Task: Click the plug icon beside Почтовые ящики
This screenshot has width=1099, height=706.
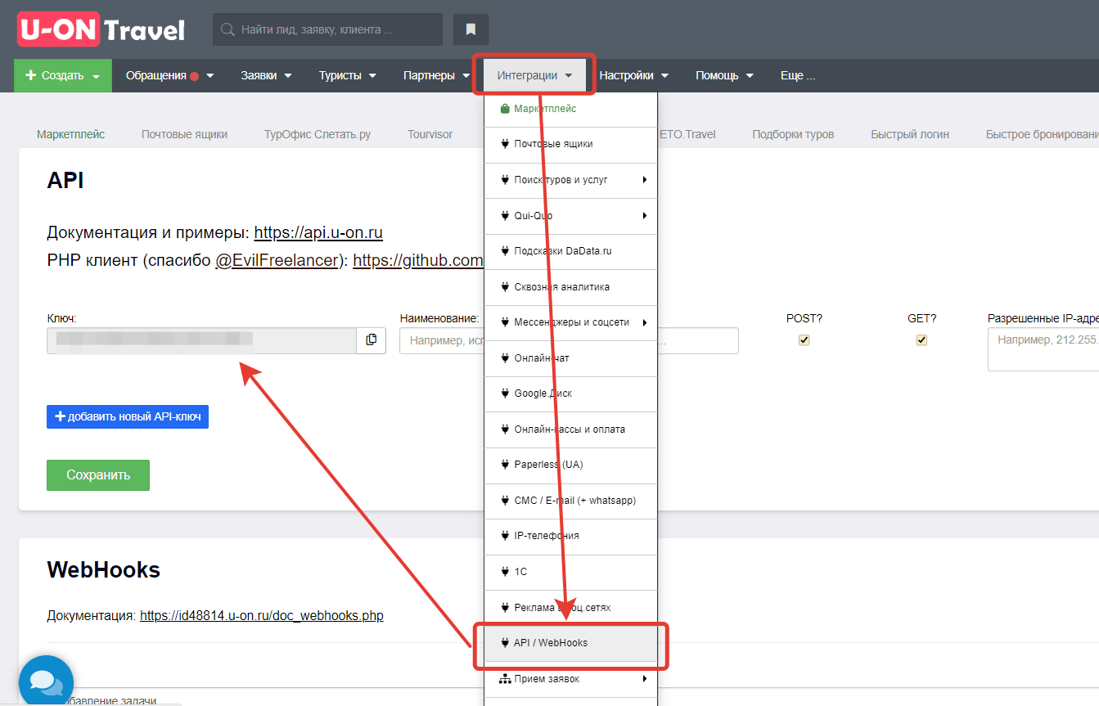Action: 505,144
